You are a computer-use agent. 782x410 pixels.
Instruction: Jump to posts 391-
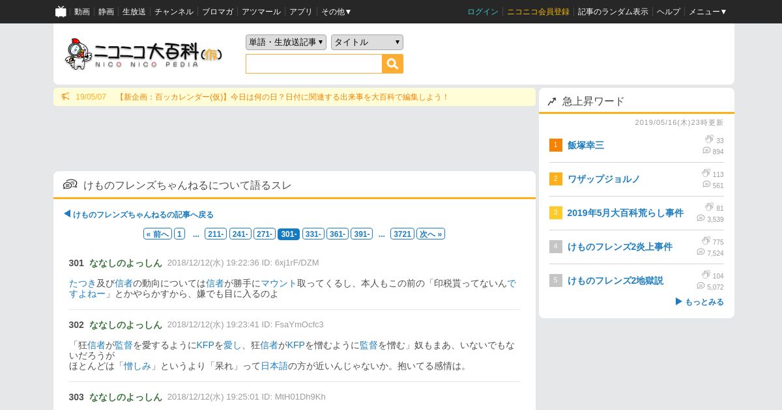(x=362, y=234)
